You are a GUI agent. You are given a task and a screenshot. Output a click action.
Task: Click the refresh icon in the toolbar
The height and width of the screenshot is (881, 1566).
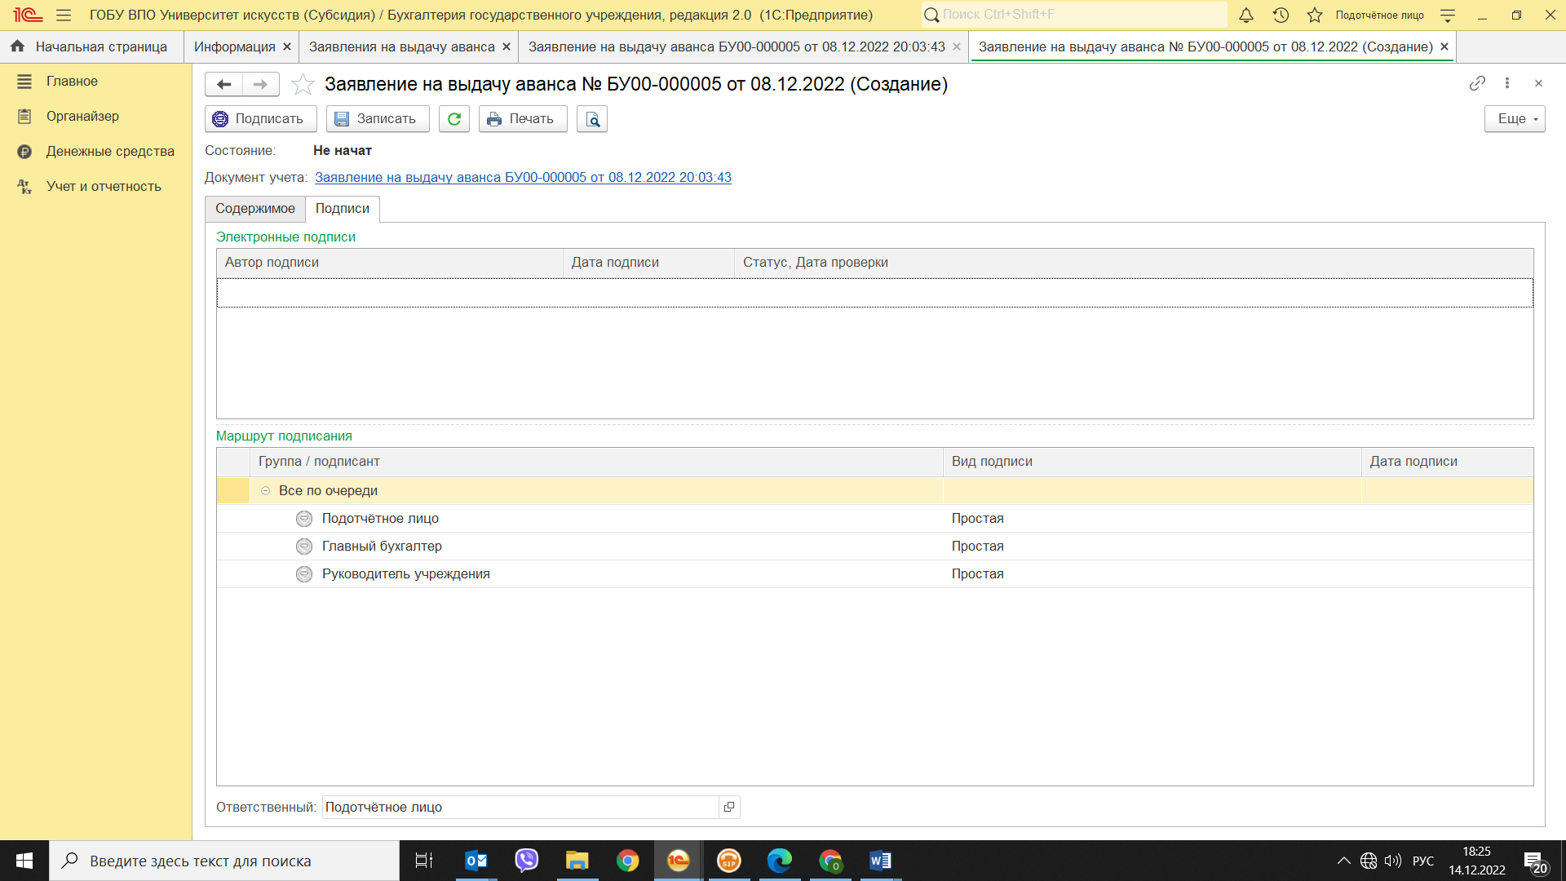(x=454, y=119)
